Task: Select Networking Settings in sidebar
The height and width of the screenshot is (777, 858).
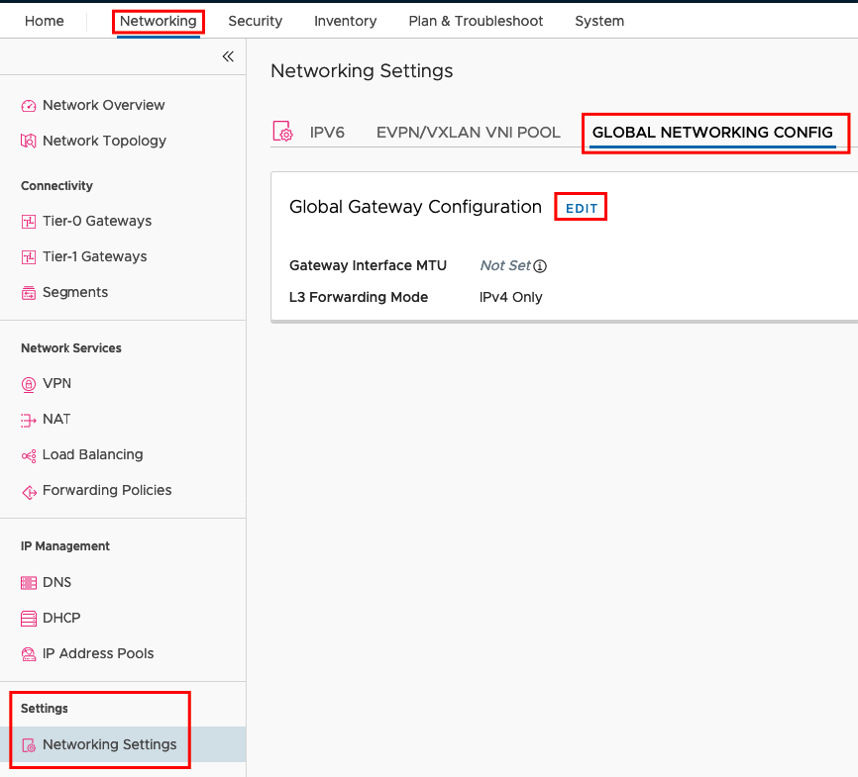Action: [x=109, y=744]
